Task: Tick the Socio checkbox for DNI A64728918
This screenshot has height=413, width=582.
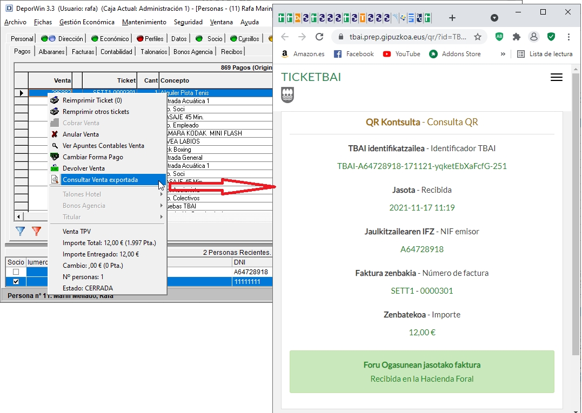Action: click(16, 272)
